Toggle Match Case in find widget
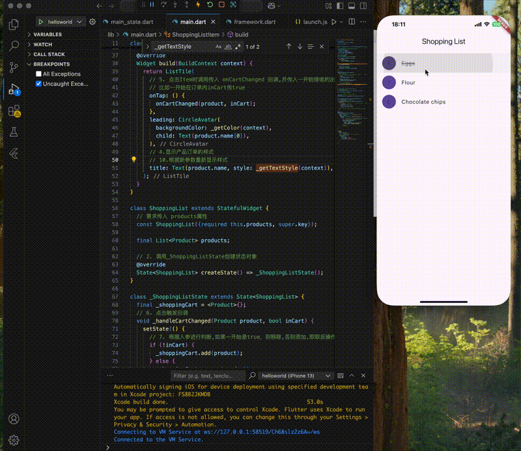Image resolution: width=521 pixels, height=451 pixels. click(218, 47)
